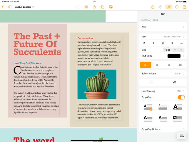Image resolution: width=189 pixels, height=142 pixels.
Task: Show the keyboard using the keyboard icon
Action: tap(182, 136)
